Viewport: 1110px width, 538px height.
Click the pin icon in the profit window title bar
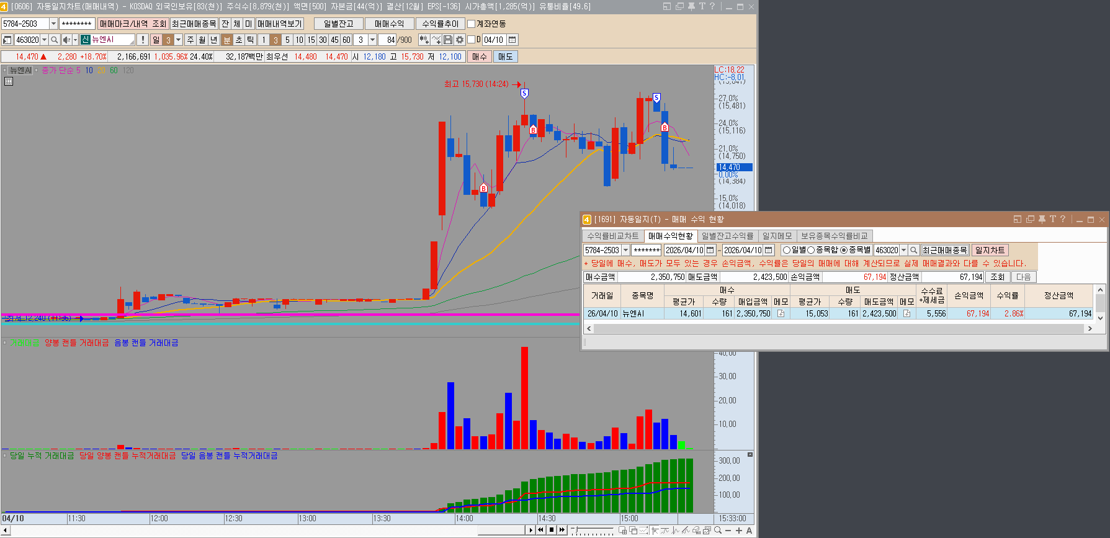1042,219
